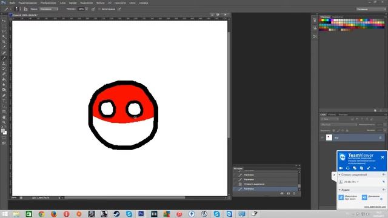Mute the TeamViewer microphone
Image resolution: width=388 pixels, height=218 pixels.
pyautogui.click(x=341, y=197)
